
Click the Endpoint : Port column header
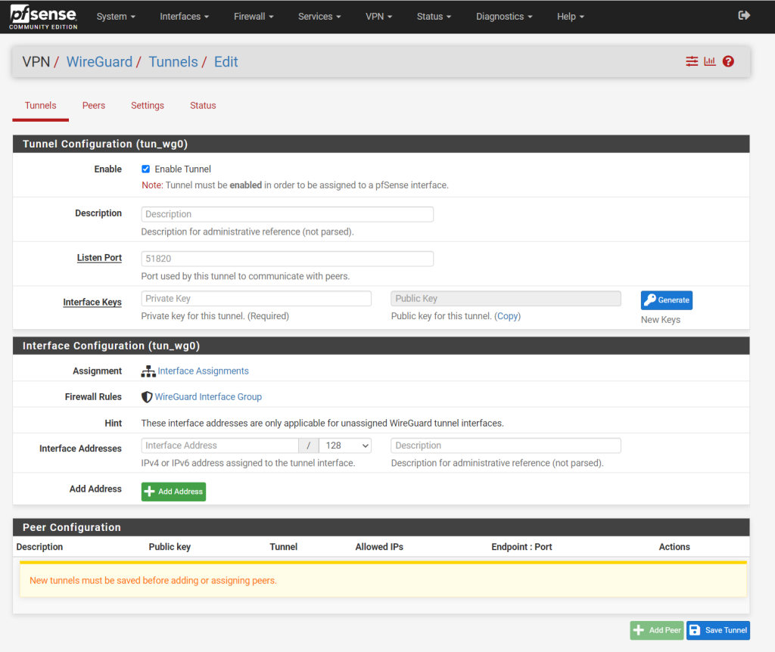point(521,547)
